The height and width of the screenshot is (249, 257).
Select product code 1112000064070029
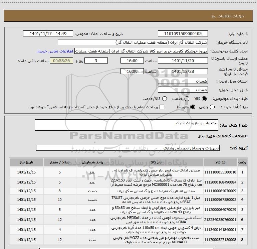click(220, 210)
